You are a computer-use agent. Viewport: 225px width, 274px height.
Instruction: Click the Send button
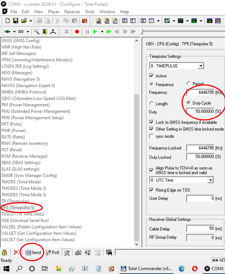pyautogui.click(x=33, y=253)
